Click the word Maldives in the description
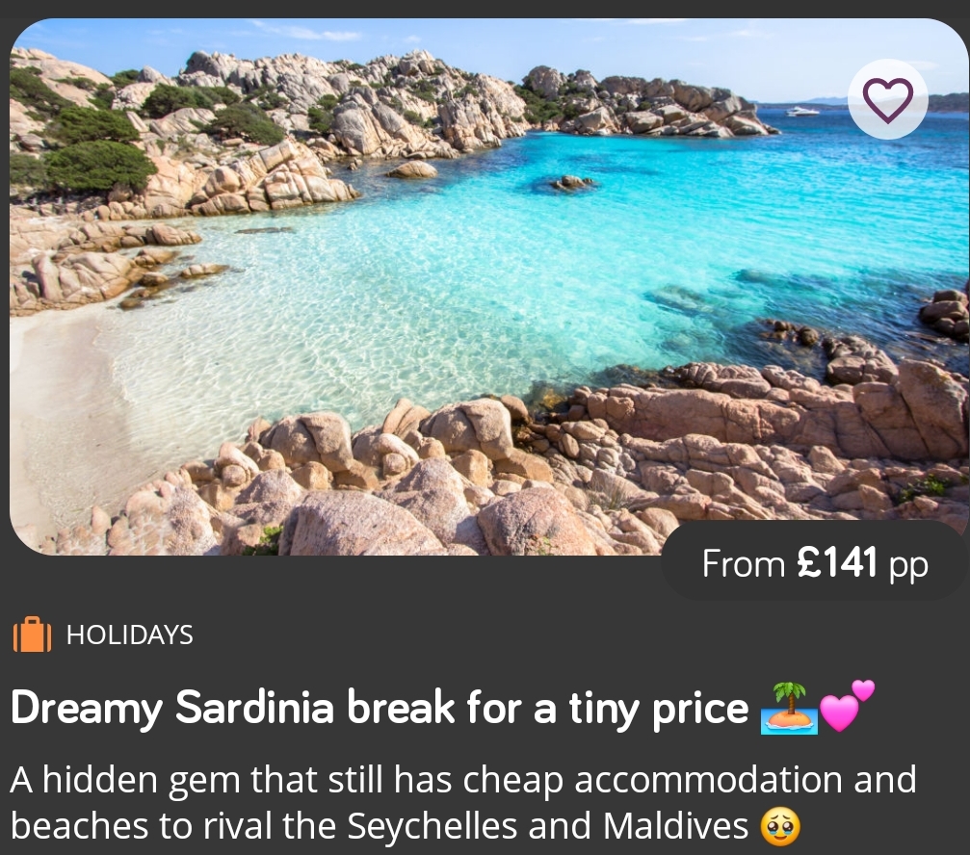Screen dimensions: 970x855 click(x=675, y=825)
